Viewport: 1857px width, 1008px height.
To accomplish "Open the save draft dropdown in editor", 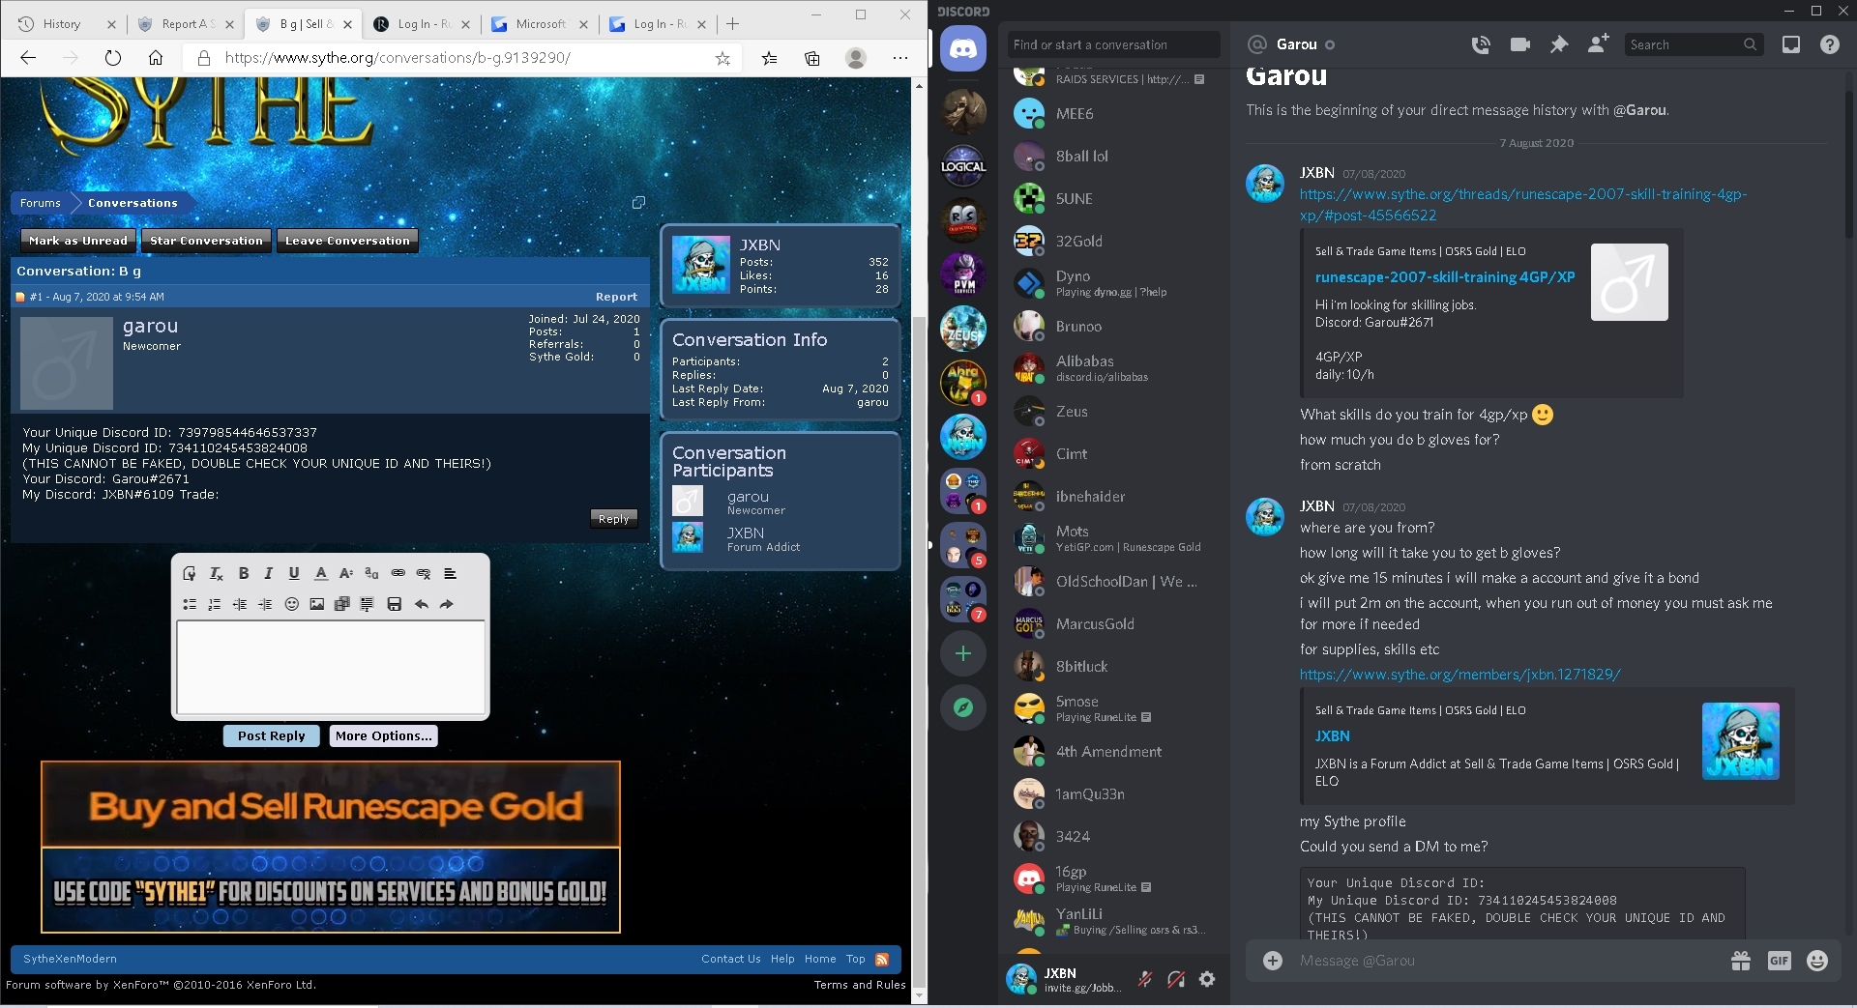I will 394,604.
